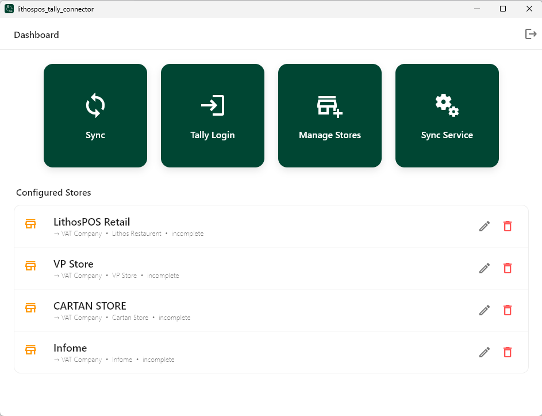Open the Tally Login tile
This screenshot has width=542, height=416.
coord(213,116)
